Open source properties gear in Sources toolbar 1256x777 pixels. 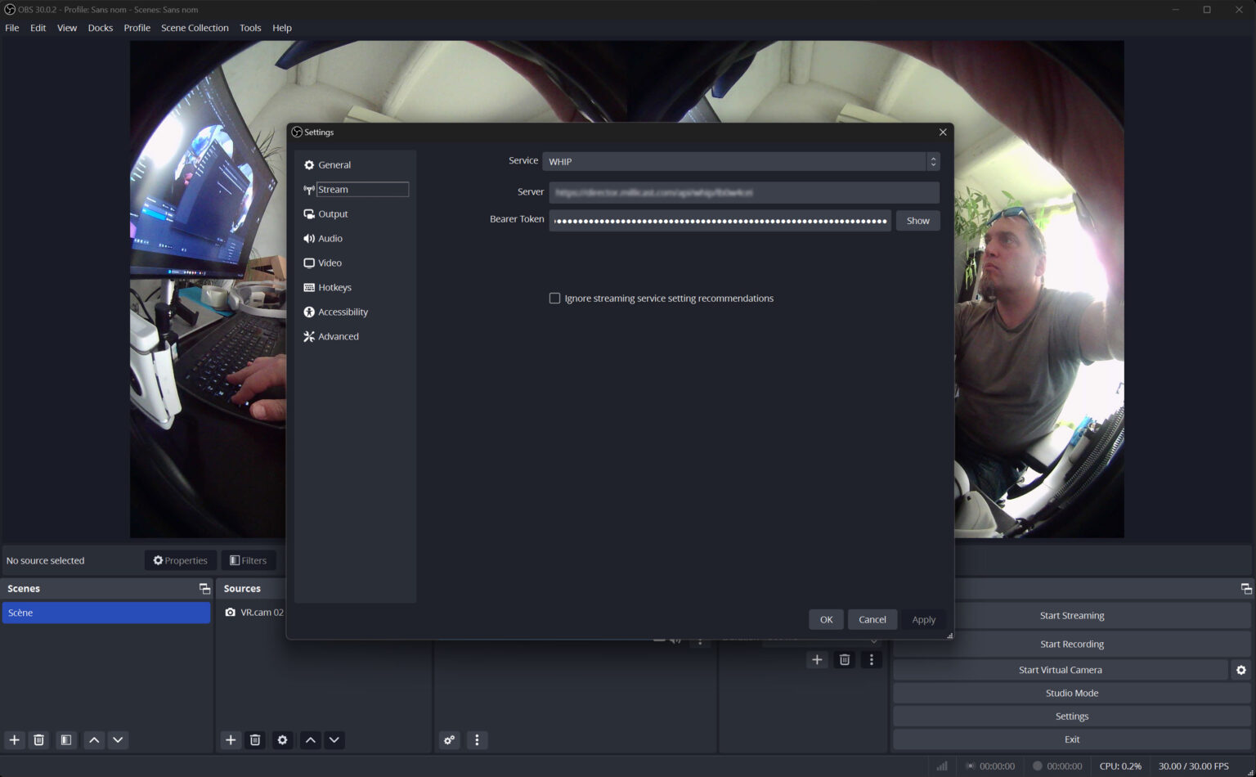click(282, 740)
